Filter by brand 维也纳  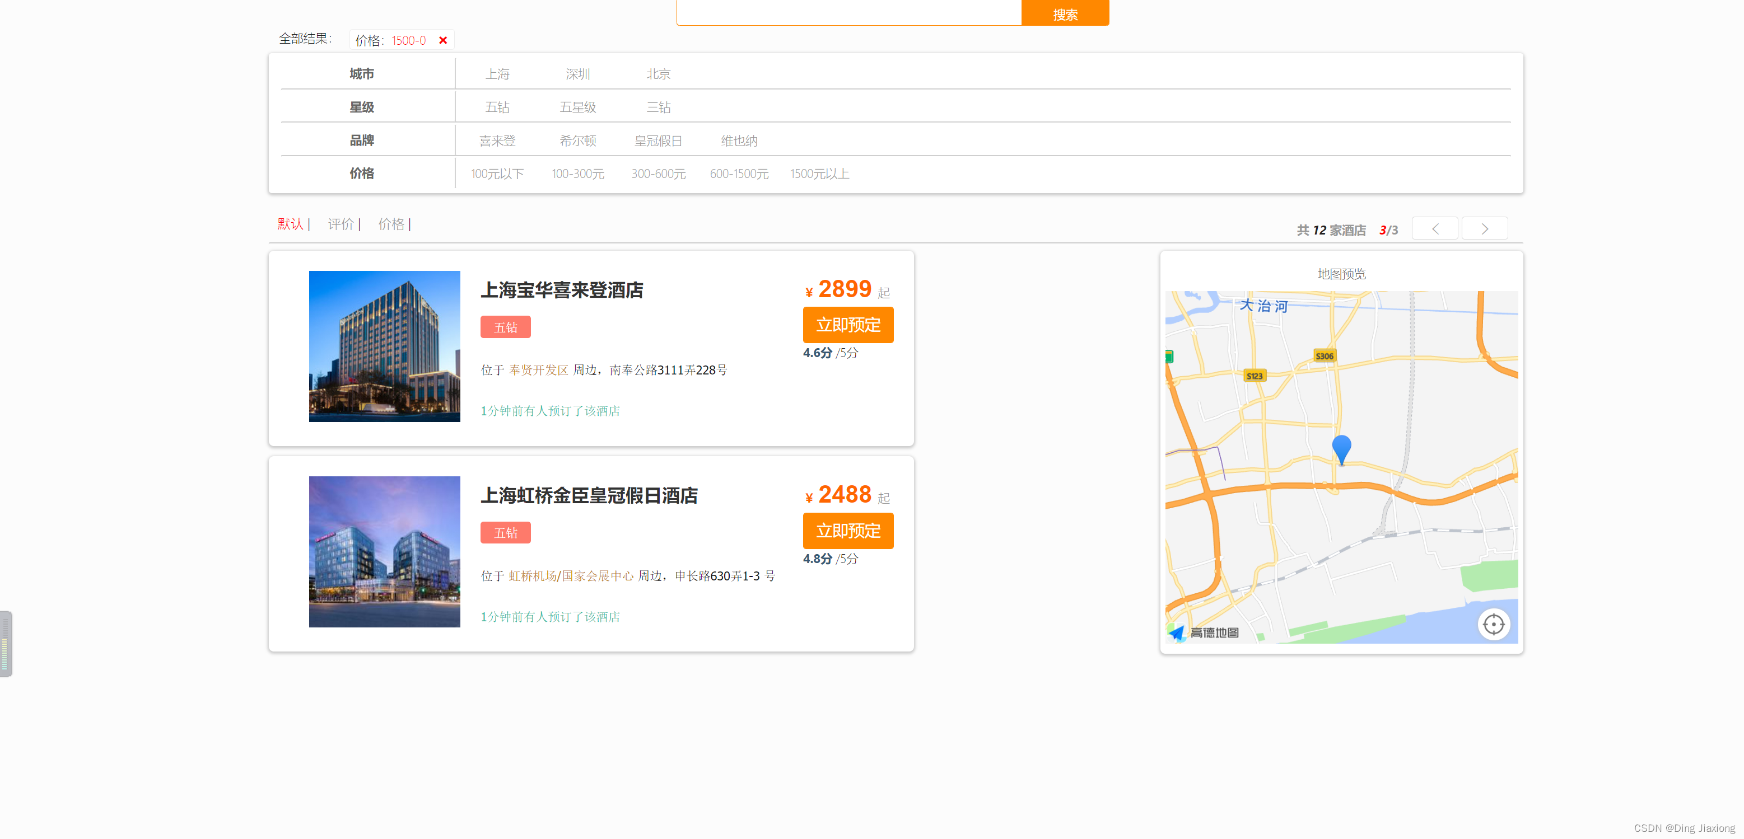(x=739, y=140)
